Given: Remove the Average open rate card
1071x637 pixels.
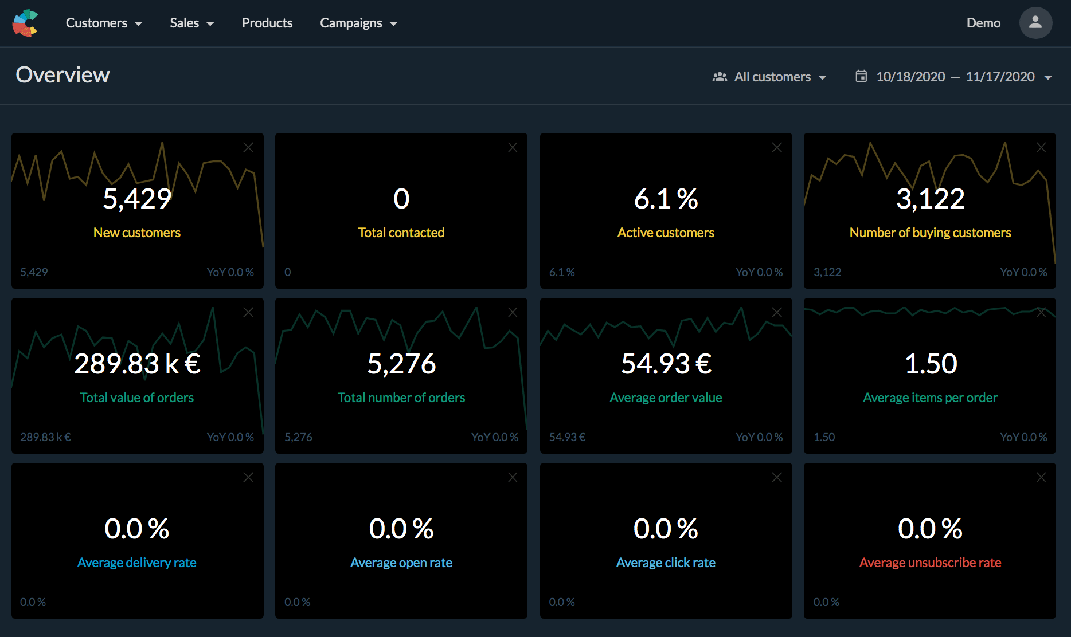Looking at the screenshot, I should (513, 478).
